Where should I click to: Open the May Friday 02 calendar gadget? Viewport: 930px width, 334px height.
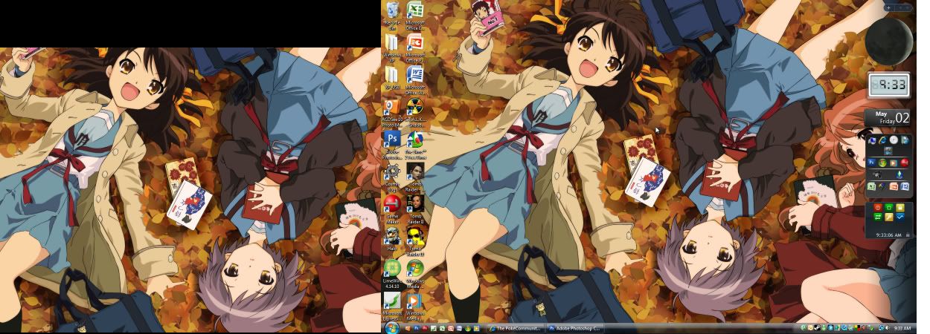888,117
